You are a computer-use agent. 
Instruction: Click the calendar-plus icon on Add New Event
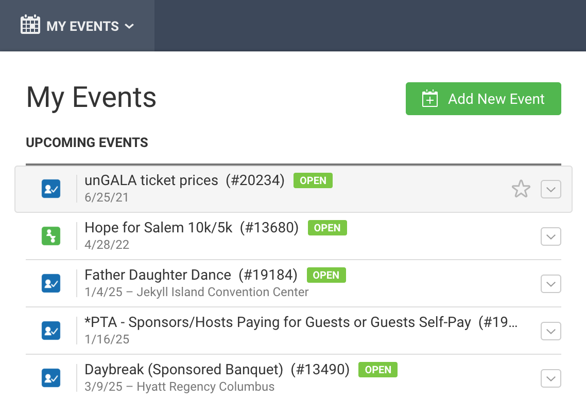pos(429,99)
